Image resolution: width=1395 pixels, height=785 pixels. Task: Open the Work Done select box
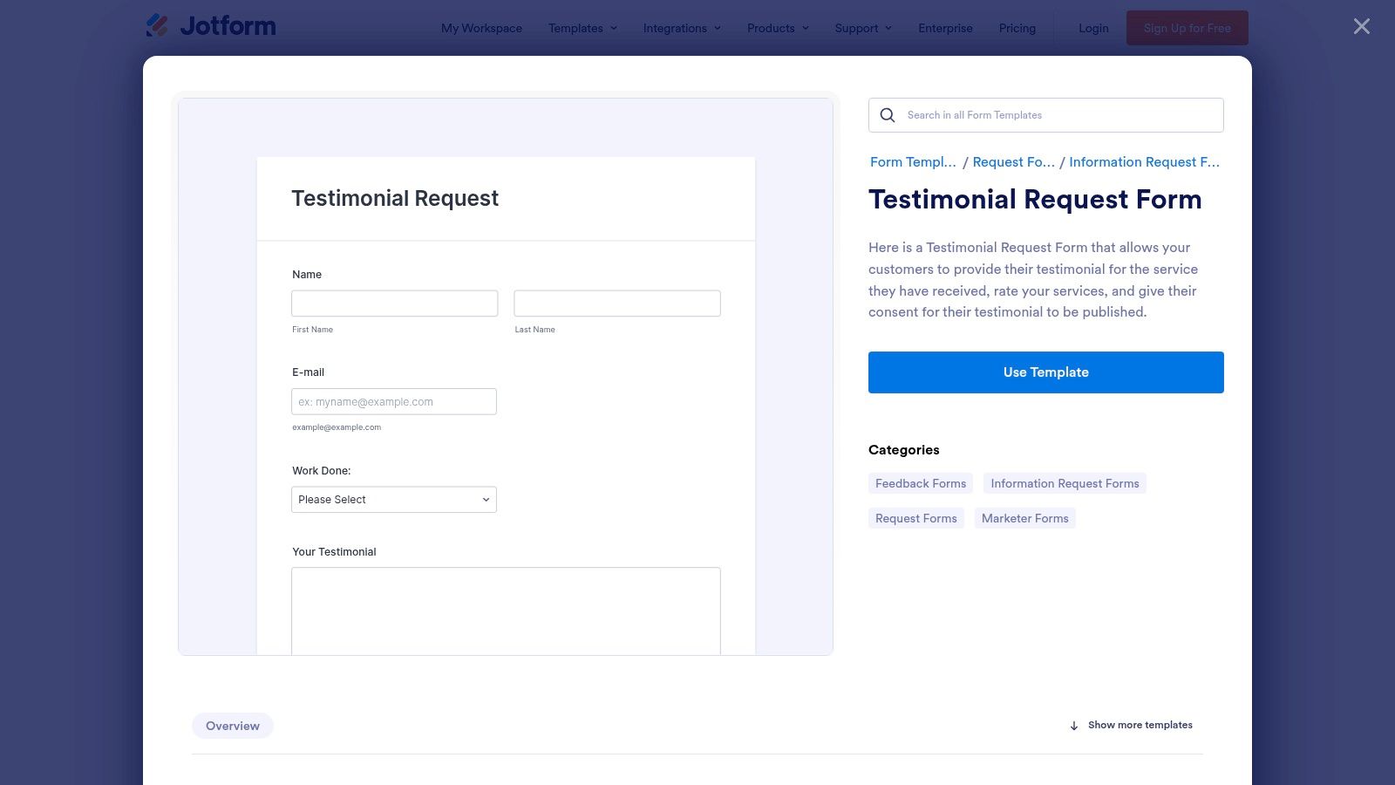click(394, 500)
